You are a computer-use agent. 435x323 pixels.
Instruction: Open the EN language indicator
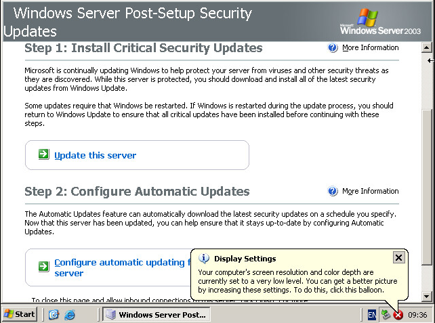point(372,315)
